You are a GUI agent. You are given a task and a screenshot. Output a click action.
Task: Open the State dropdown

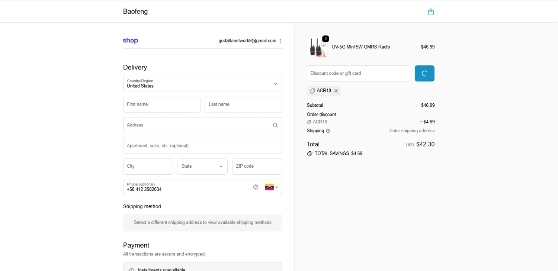(x=202, y=167)
